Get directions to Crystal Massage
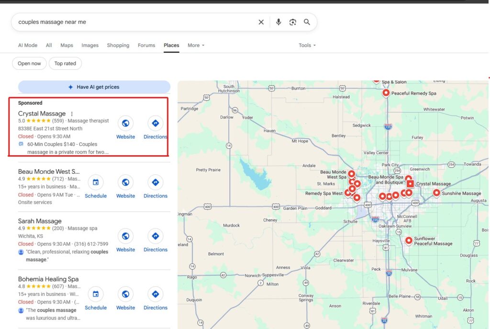Image resolution: width=490 pixels, height=329 pixels. tap(156, 123)
